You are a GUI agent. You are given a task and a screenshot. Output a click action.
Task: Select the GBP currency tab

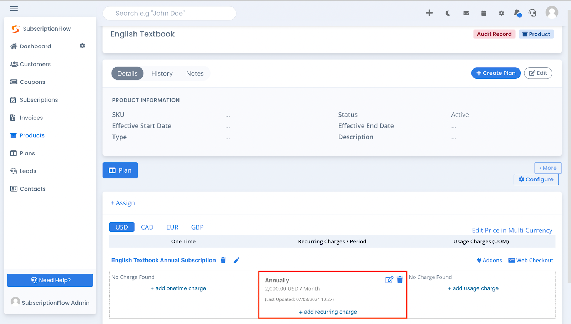197,227
